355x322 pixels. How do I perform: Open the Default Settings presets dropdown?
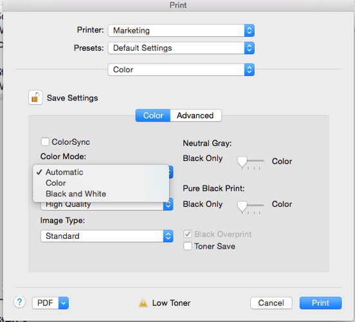pyautogui.click(x=181, y=48)
